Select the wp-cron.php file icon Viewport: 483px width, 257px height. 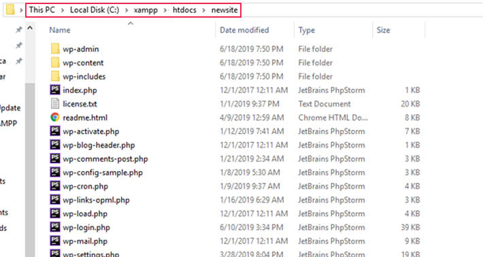pyautogui.click(x=55, y=186)
